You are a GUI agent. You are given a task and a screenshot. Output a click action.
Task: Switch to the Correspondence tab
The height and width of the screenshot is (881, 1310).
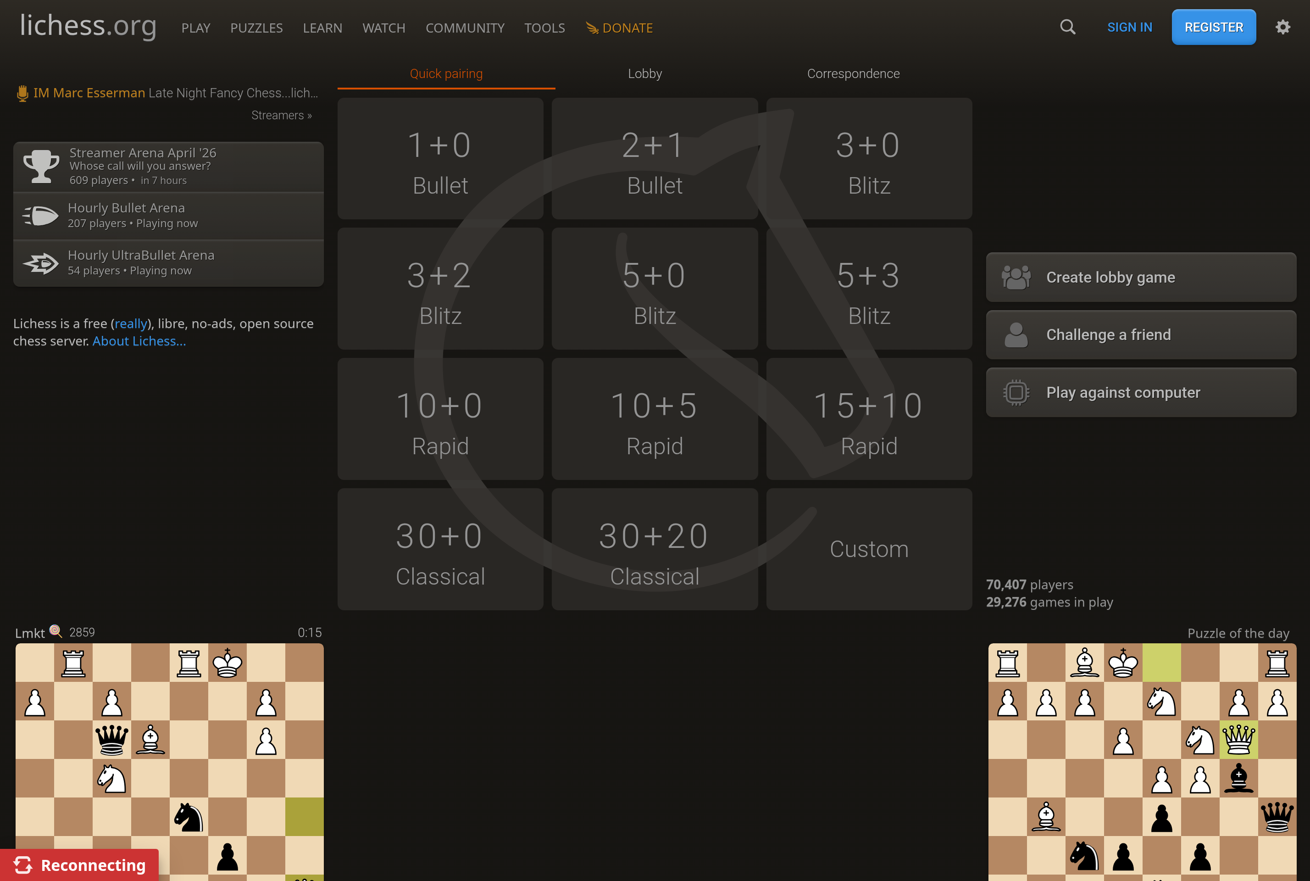point(854,73)
